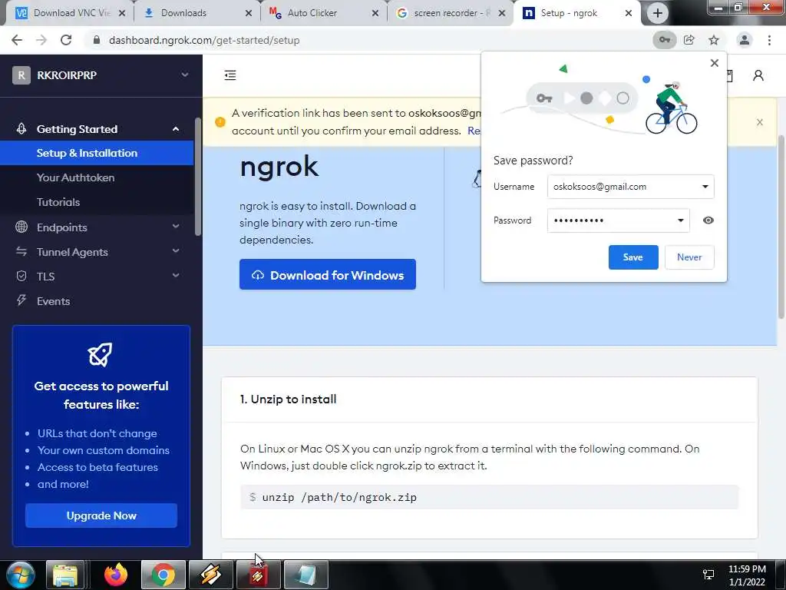Click the password key icon in address bar

(664, 40)
